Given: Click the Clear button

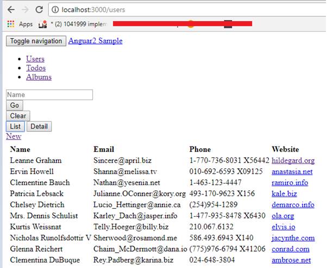Looking at the screenshot, I should (x=18, y=116).
